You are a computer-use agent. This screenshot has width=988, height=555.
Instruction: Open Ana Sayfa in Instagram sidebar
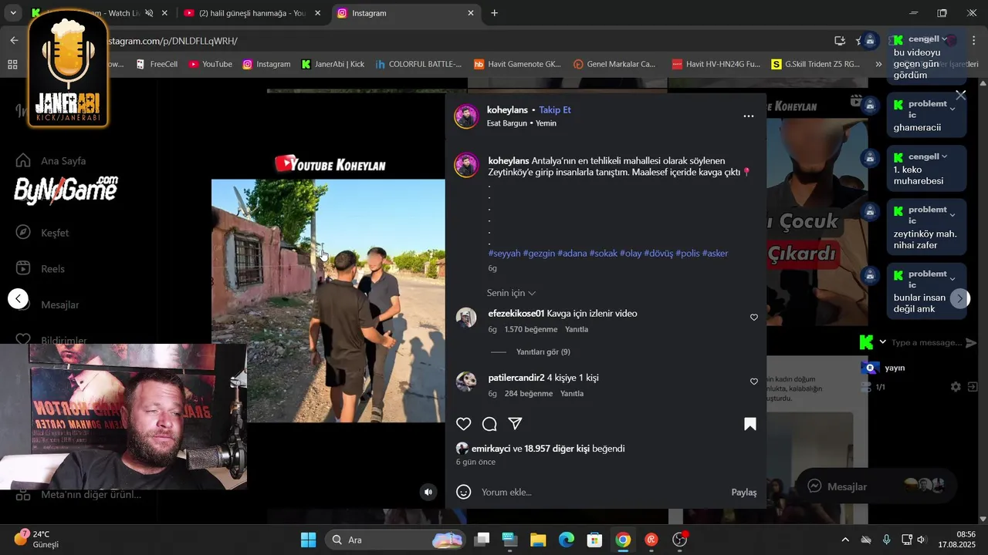pyautogui.click(x=51, y=161)
